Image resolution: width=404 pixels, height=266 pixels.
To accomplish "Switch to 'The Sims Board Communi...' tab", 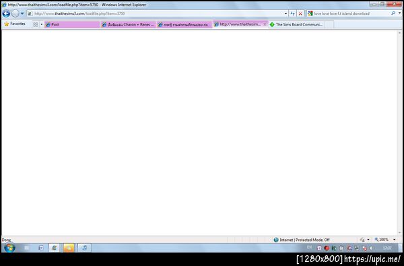I will (x=296, y=24).
